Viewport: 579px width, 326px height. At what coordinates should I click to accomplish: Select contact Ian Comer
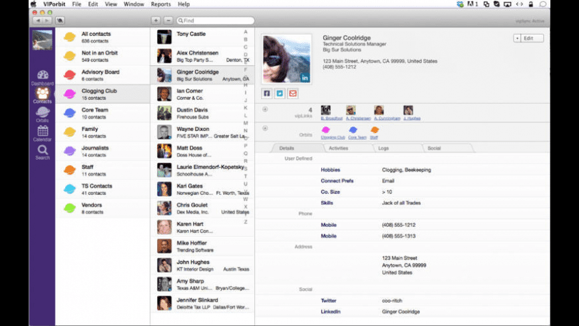pyautogui.click(x=202, y=94)
